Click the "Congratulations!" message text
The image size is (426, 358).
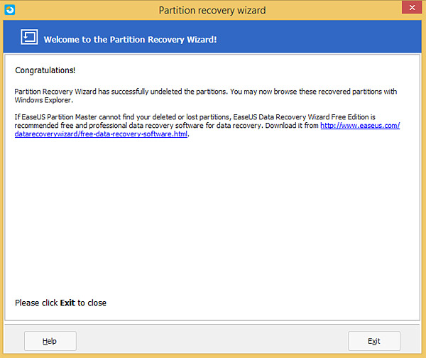tap(45, 71)
